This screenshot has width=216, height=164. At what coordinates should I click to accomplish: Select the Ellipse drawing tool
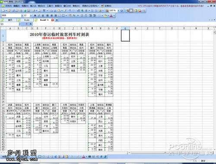pyautogui.click(x=44, y=157)
